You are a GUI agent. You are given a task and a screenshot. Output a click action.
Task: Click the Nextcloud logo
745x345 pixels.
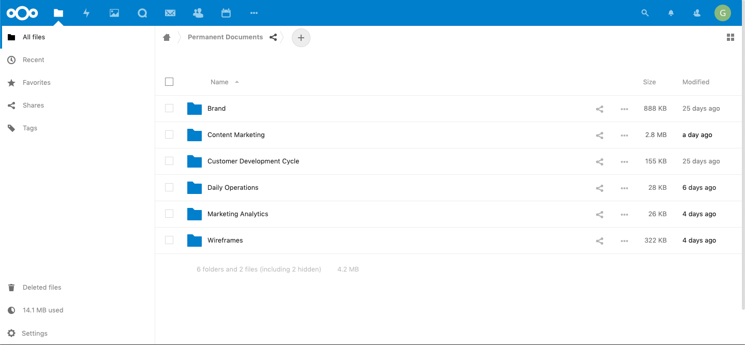tap(22, 13)
